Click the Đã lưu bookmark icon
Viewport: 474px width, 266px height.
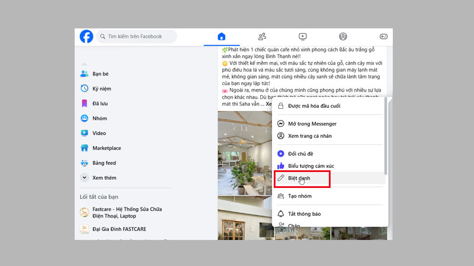[x=85, y=103]
